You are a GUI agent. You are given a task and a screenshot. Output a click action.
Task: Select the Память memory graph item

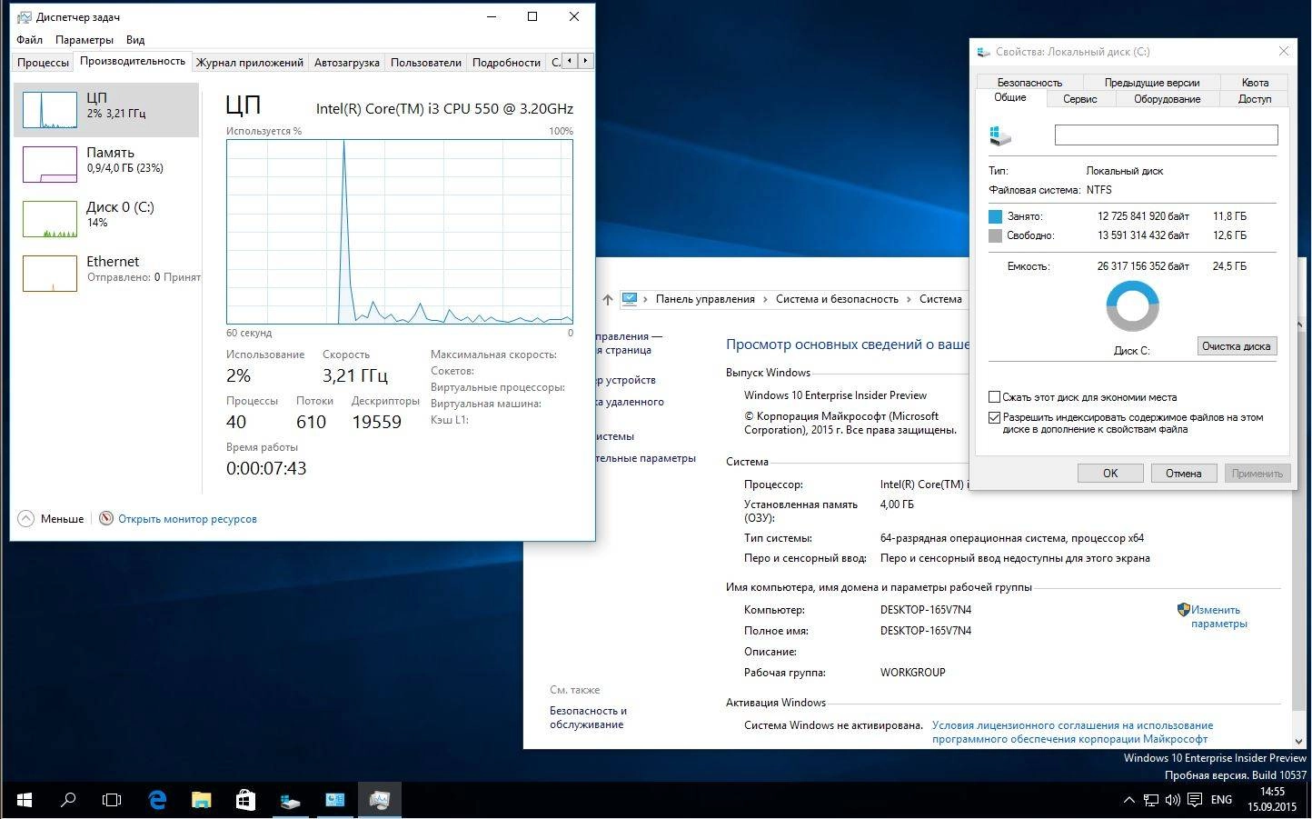coord(106,165)
